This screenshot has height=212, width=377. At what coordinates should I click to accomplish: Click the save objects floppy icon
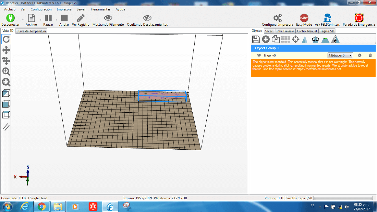256,39
